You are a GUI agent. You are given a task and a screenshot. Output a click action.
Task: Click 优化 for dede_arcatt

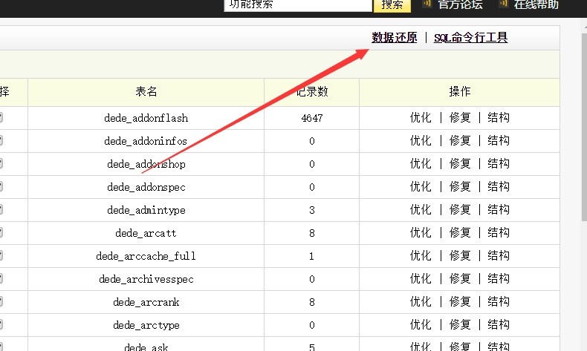click(421, 232)
